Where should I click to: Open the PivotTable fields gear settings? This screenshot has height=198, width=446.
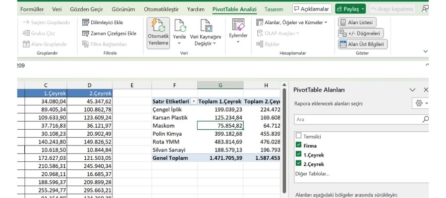[x=419, y=103]
